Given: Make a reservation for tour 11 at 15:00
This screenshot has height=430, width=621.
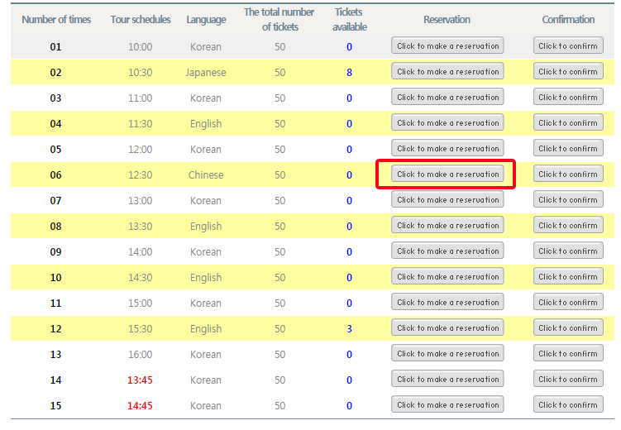Looking at the screenshot, I should click(447, 302).
